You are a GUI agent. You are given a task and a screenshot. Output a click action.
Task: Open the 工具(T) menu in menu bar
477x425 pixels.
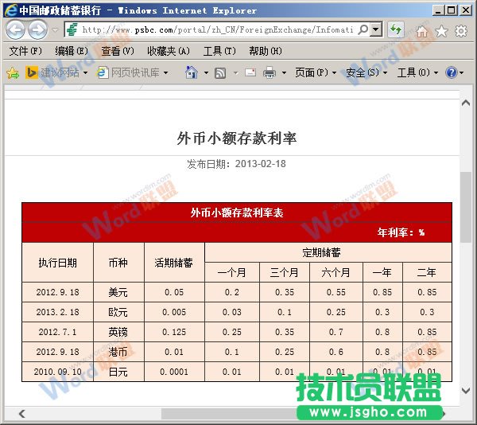coord(219,51)
